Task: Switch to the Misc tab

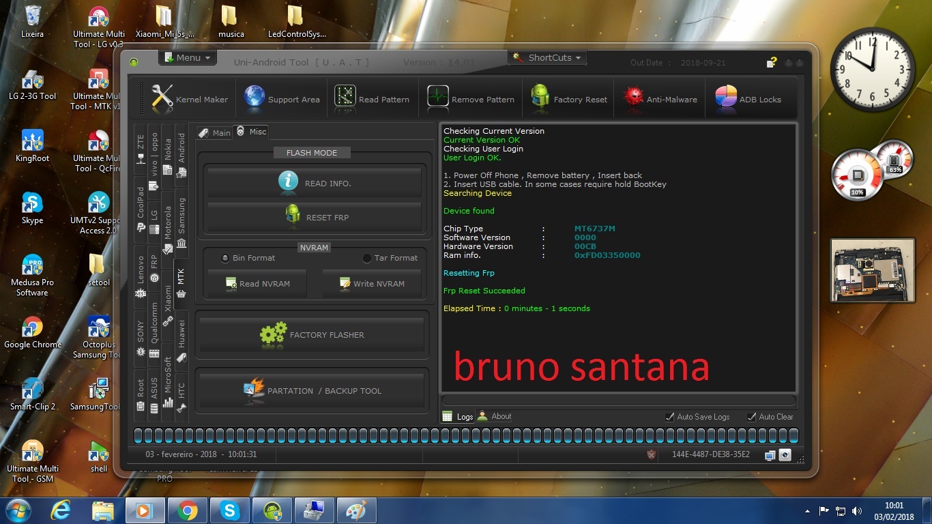Action: 250,132
